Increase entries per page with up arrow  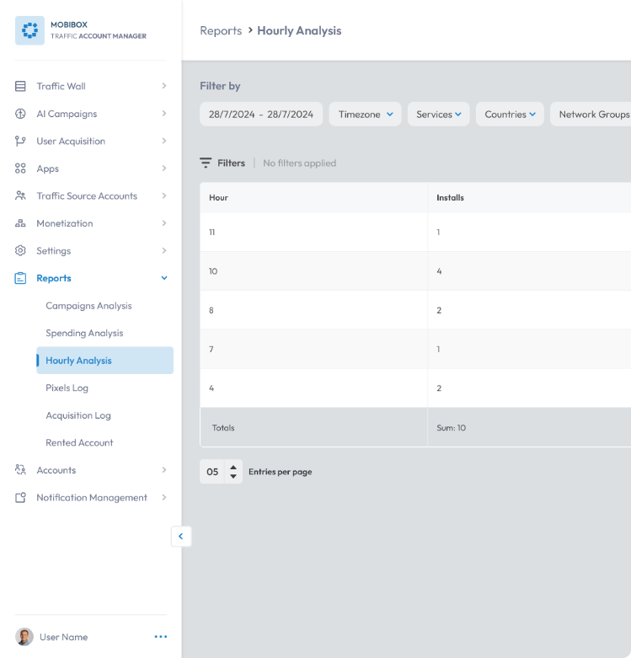click(x=233, y=467)
